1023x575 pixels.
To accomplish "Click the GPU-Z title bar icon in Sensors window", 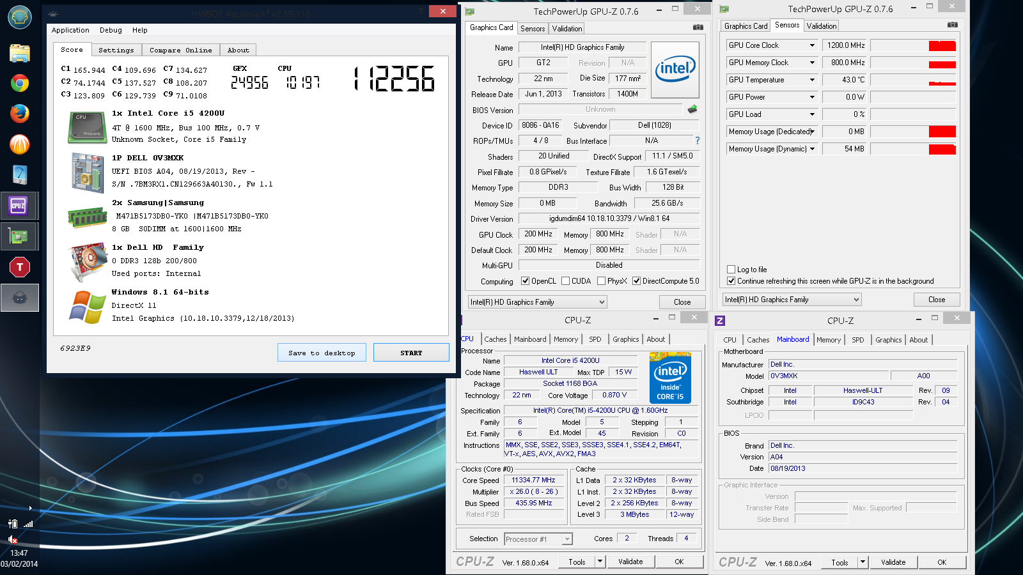I will [724, 9].
